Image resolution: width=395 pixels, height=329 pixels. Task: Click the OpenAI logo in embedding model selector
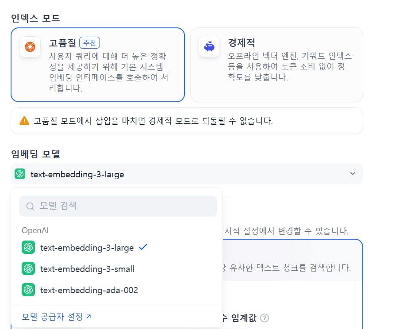click(20, 174)
